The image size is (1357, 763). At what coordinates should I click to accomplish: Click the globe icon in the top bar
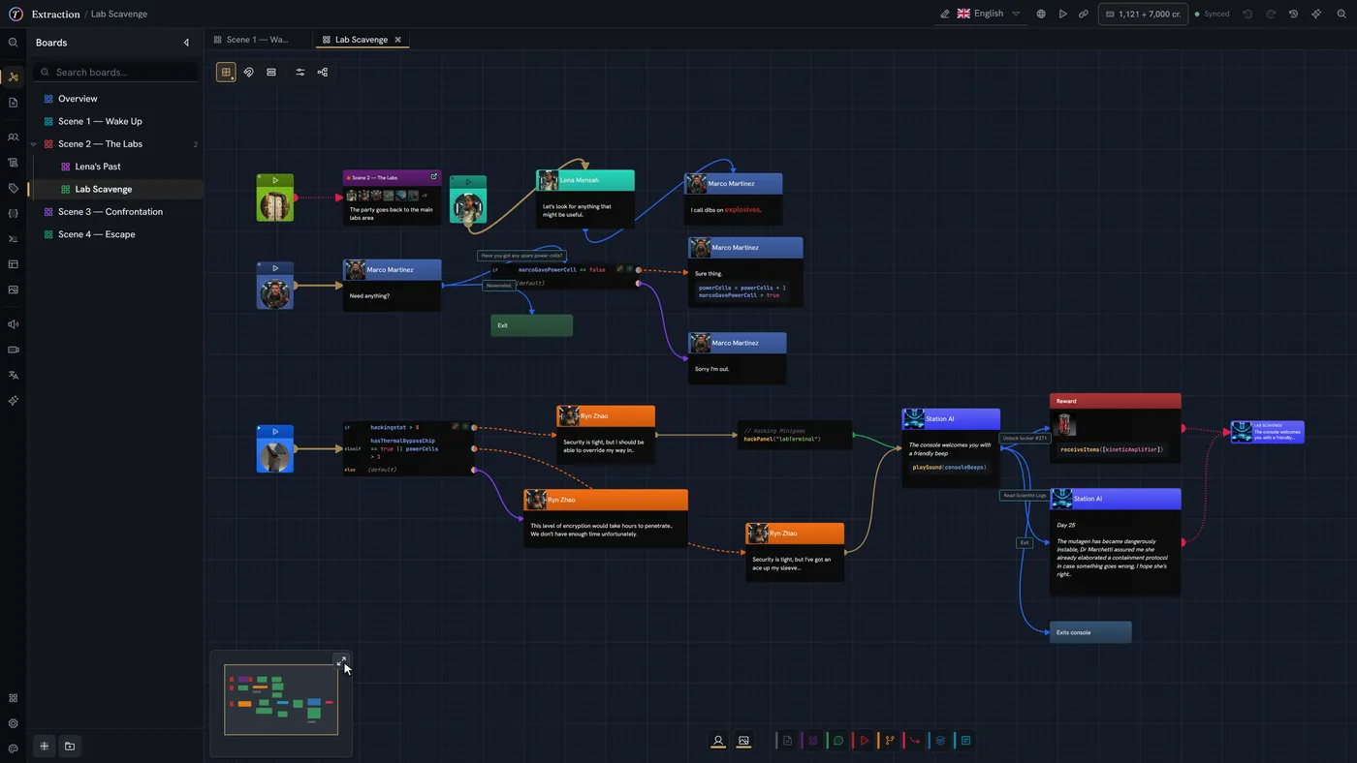[x=1041, y=15]
